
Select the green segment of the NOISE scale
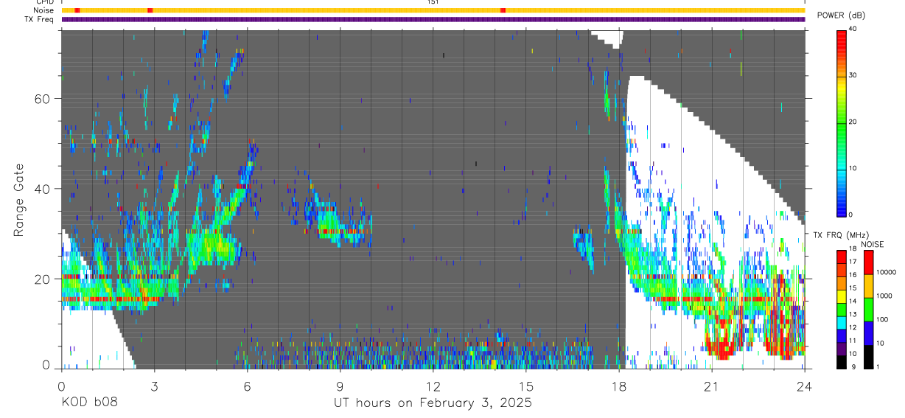tap(868, 309)
